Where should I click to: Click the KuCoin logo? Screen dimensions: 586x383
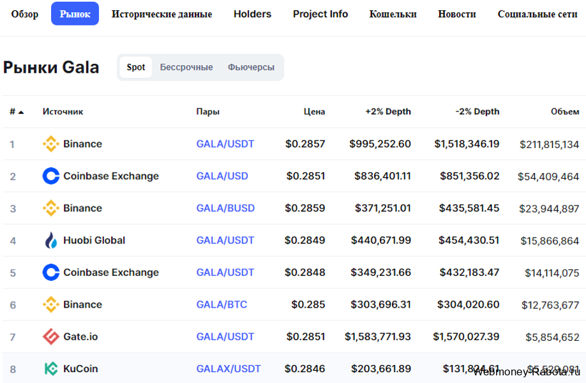click(x=51, y=369)
